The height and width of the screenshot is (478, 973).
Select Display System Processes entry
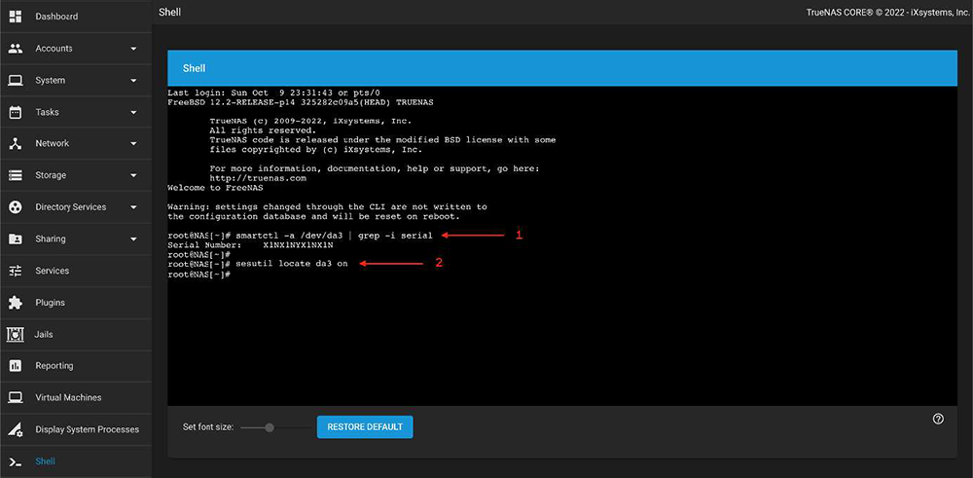click(87, 429)
